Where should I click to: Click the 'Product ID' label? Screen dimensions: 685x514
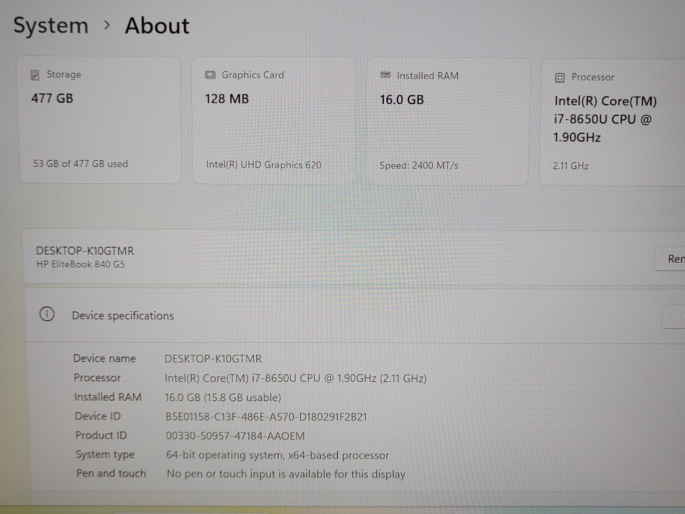101,435
